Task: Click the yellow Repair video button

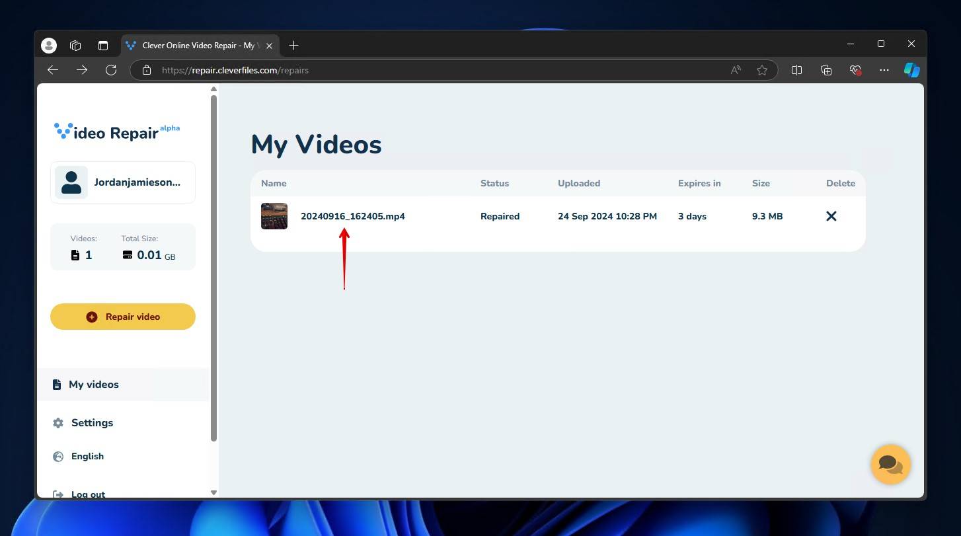Action: tap(123, 317)
